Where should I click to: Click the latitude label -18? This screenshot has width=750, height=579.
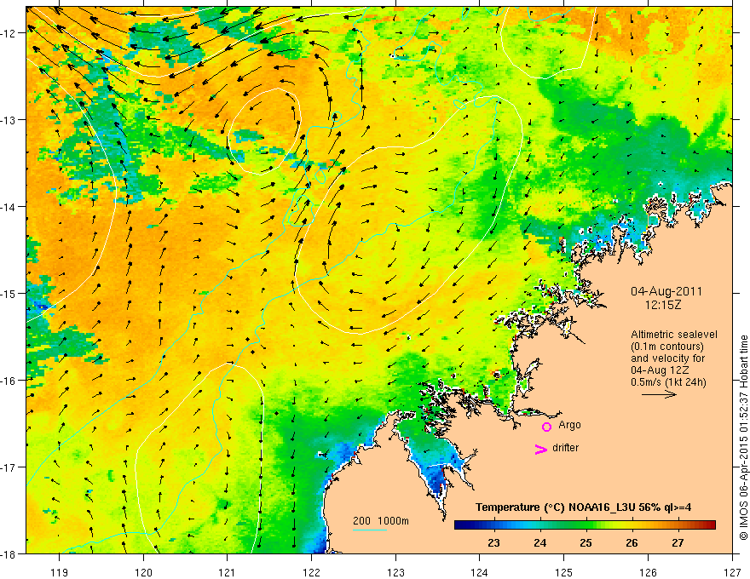(x=9, y=554)
